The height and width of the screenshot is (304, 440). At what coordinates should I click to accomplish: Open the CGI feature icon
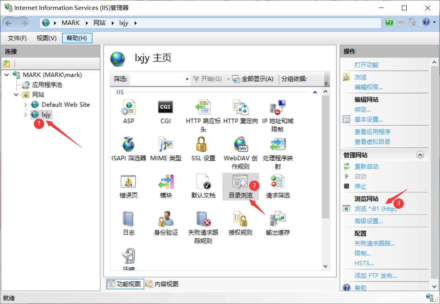click(x=165, y=112)
